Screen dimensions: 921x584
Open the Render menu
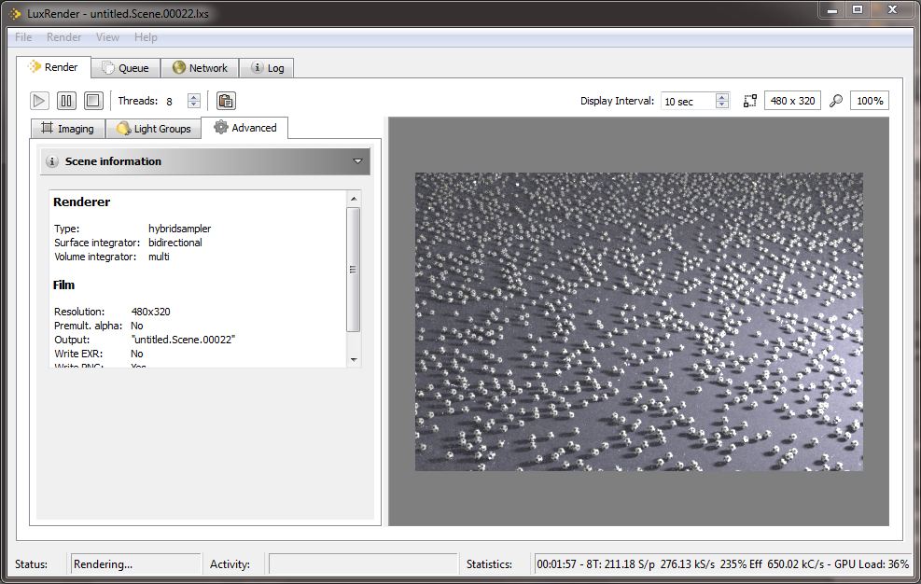tap(63, 37)
